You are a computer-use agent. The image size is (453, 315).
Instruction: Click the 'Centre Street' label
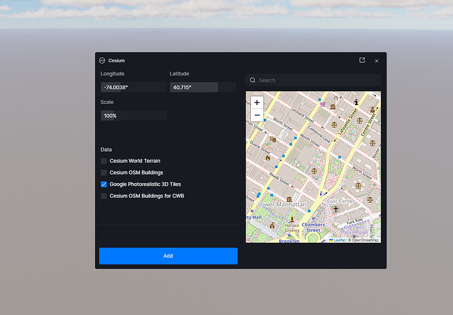point(368,125)
